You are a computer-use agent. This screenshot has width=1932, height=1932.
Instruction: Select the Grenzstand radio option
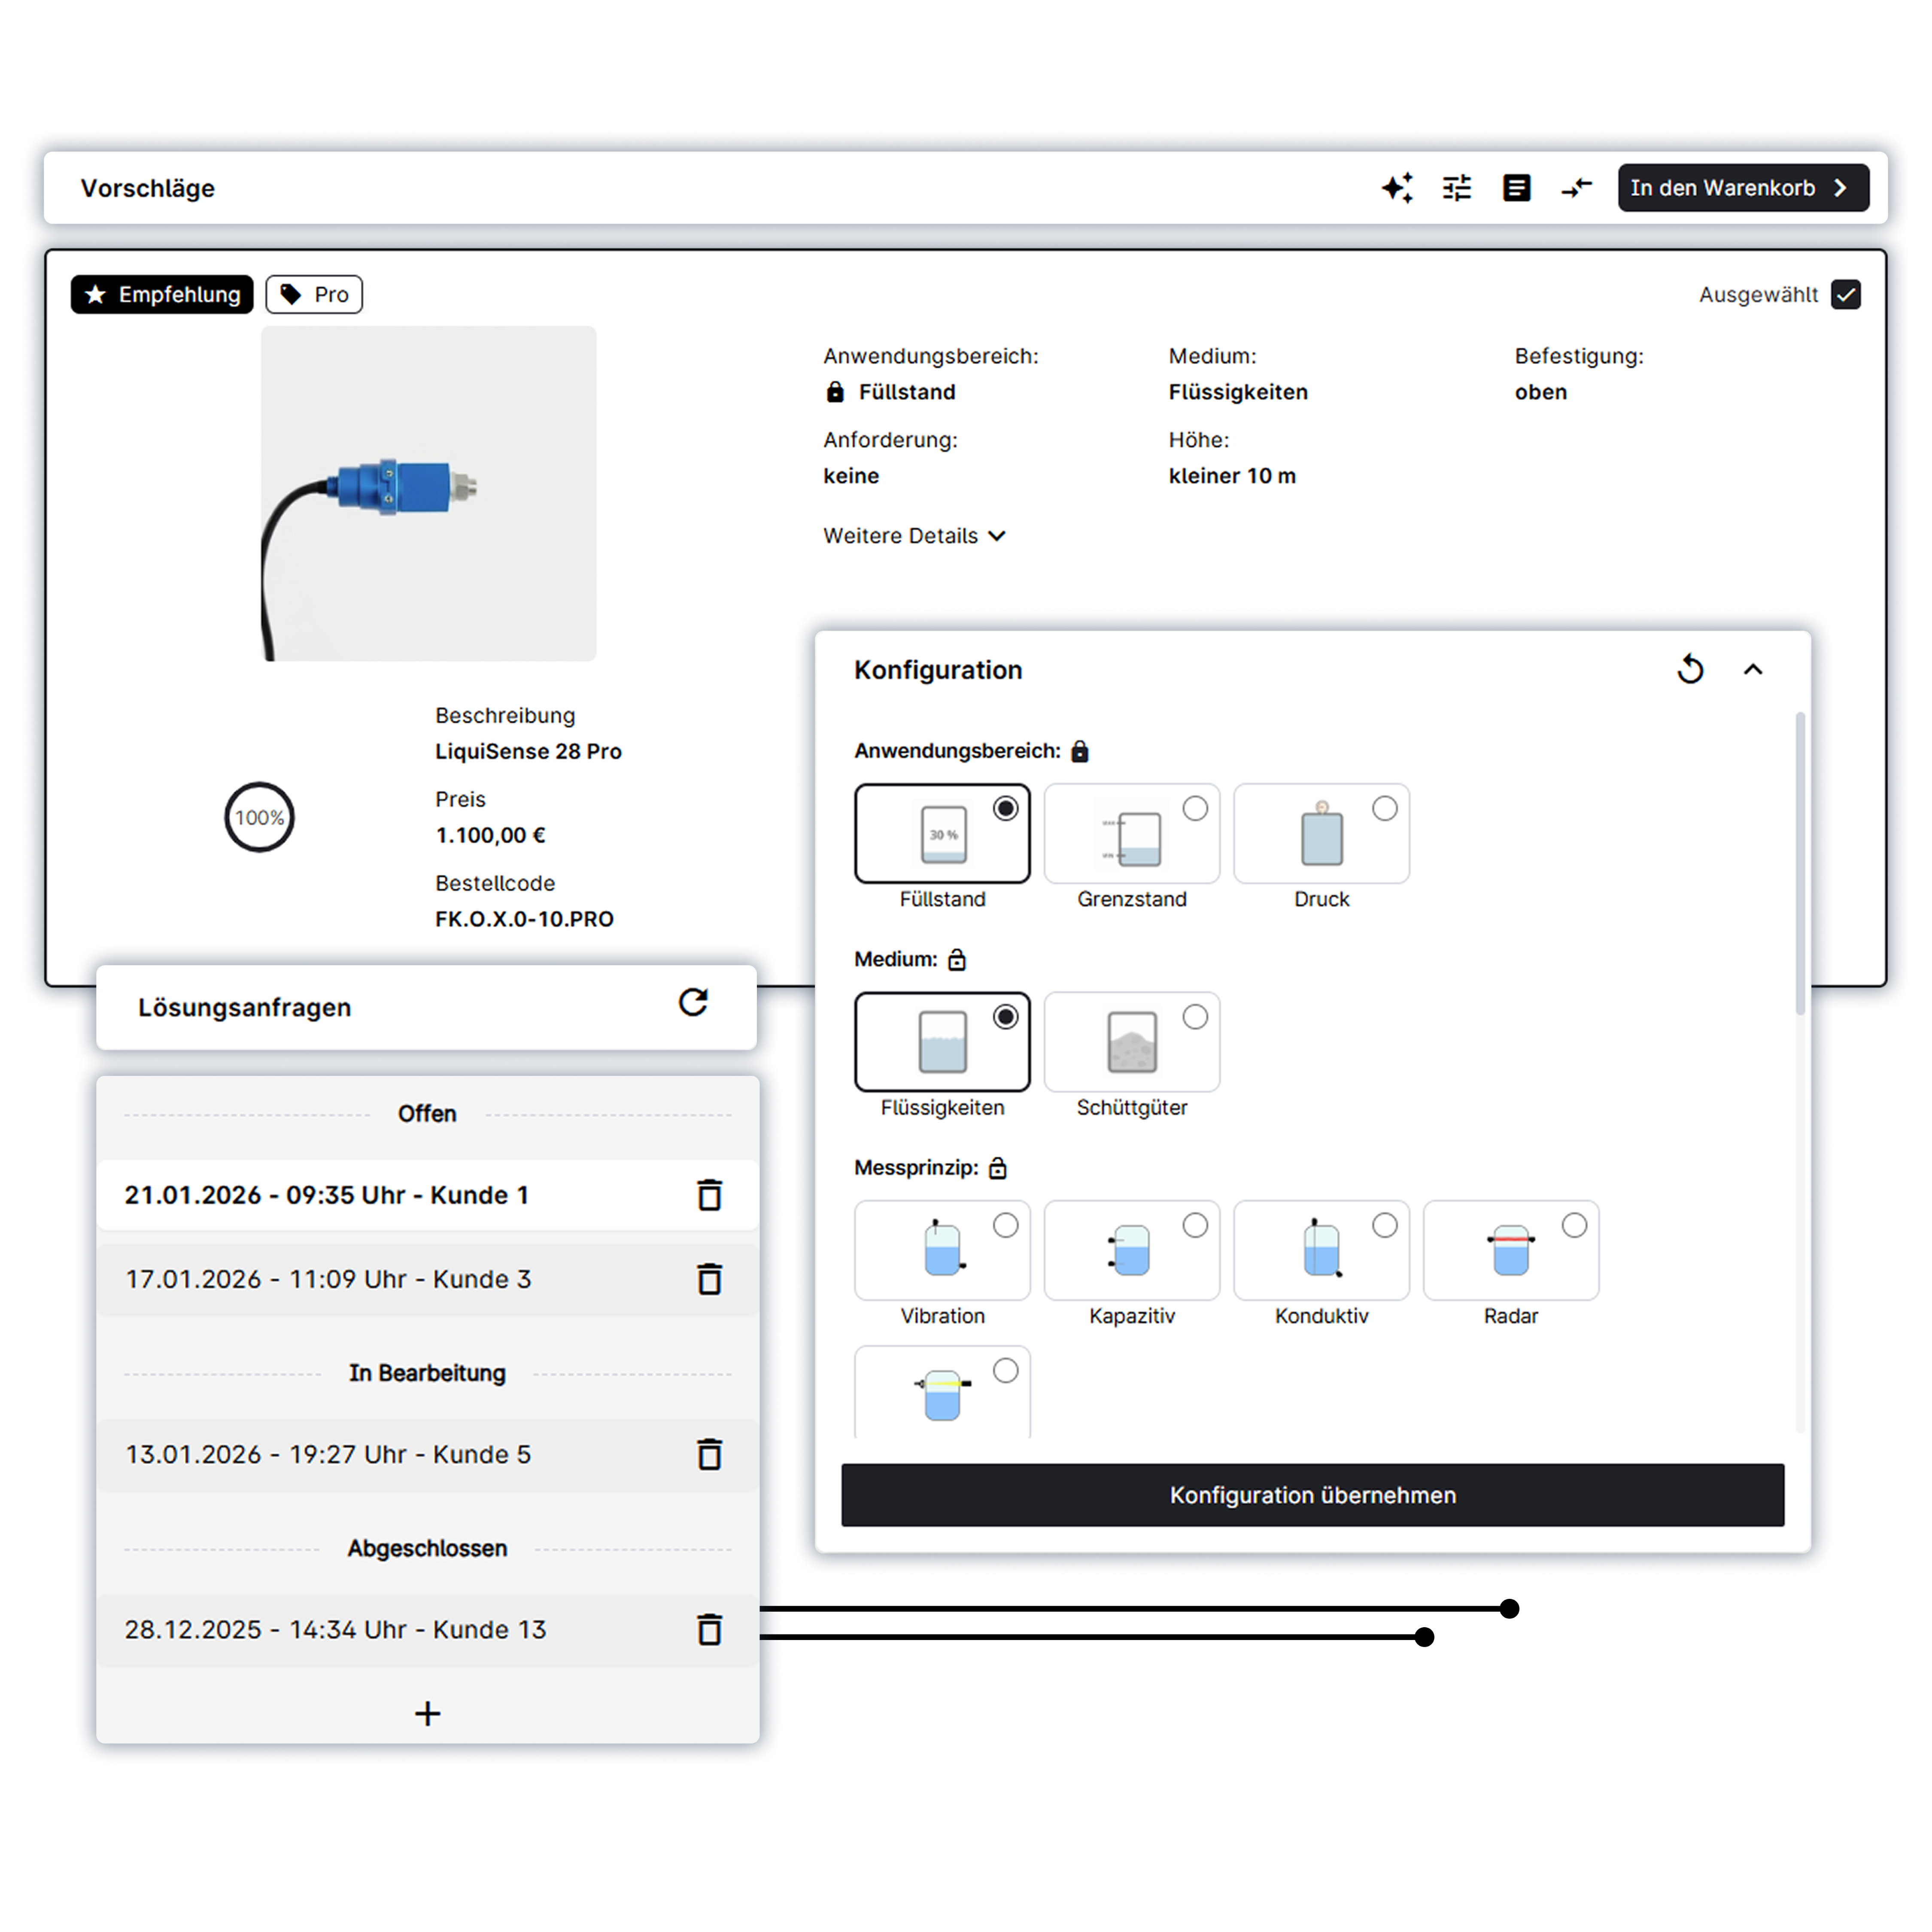click(x=1194, y=809)
